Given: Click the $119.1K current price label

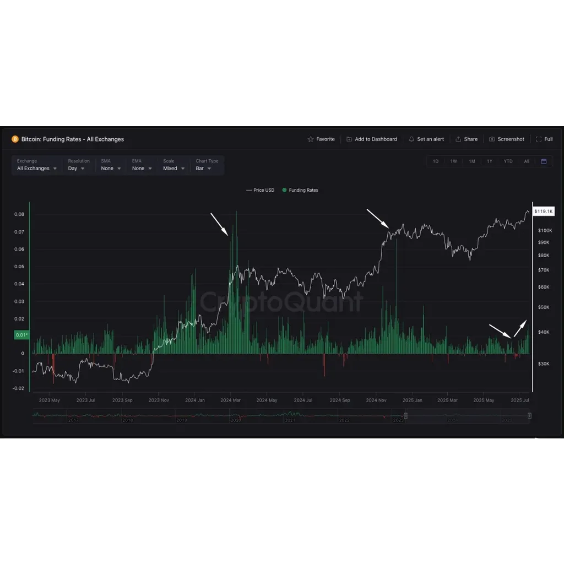Looking at the screenshot, I should [543, 211].
